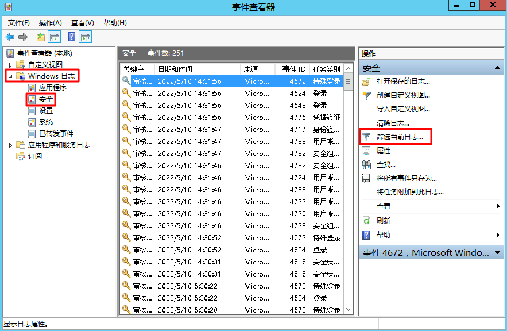The height and width of the screenshot is (331, 507).
Task: Click the 系统 log icon in tree
Action: pyautogui.click(x=32, y=122)
